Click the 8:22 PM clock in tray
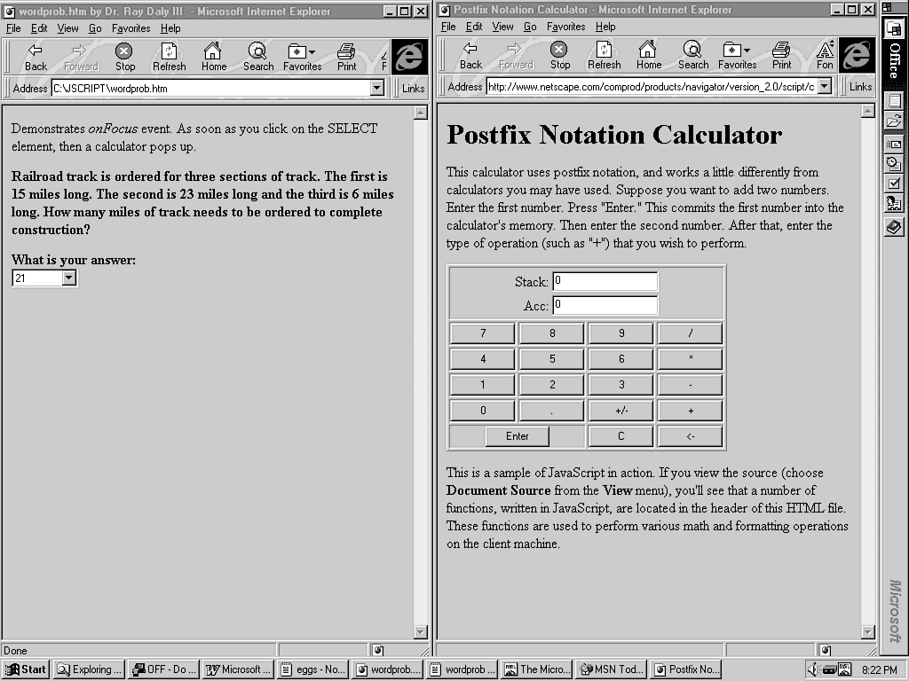909x681 pixels. [x=880, y=670]
